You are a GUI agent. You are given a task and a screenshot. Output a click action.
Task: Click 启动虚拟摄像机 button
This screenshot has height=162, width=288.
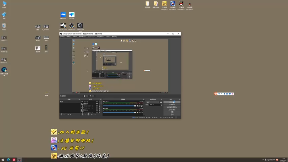pyautogui.click(x=172, y=107)
